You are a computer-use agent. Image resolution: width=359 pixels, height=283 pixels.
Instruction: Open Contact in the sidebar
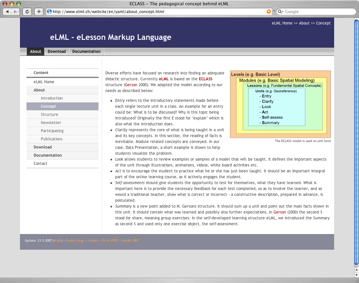[63, 164]
